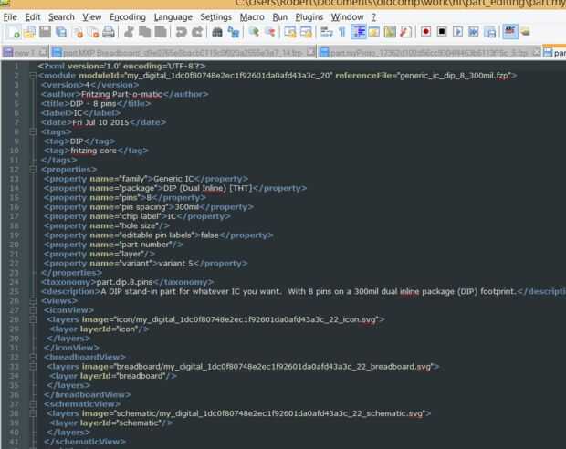566x449 pixels.
Task: Click the text 'variant 5' on line 22
Action: pyautogui.click(x=175, y=263)
